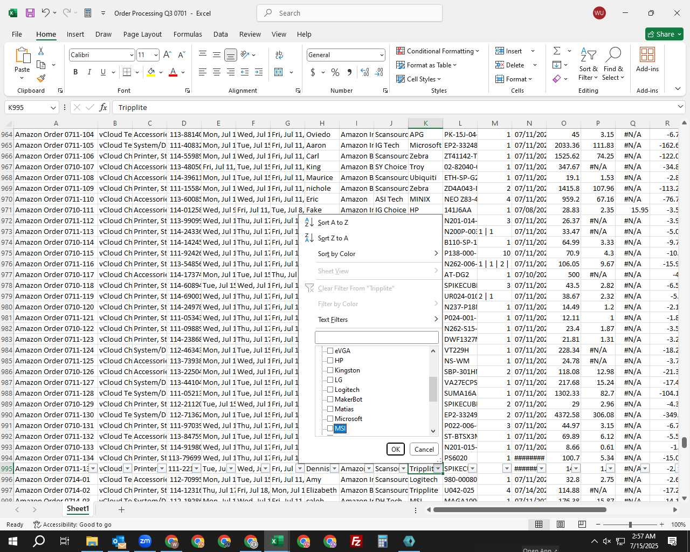Click OK in the filter menu

tap(395, 449)
